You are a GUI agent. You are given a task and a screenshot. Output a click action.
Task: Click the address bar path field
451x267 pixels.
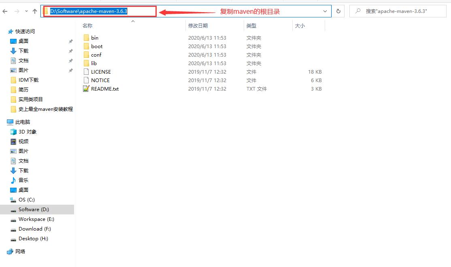coord(186,11)
